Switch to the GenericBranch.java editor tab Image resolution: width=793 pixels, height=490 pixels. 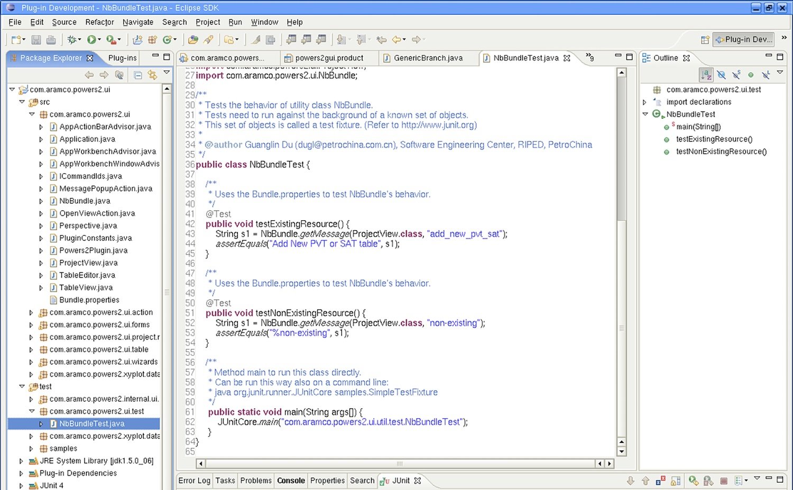tap(428, 58)
